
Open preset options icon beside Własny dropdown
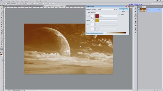117,9
